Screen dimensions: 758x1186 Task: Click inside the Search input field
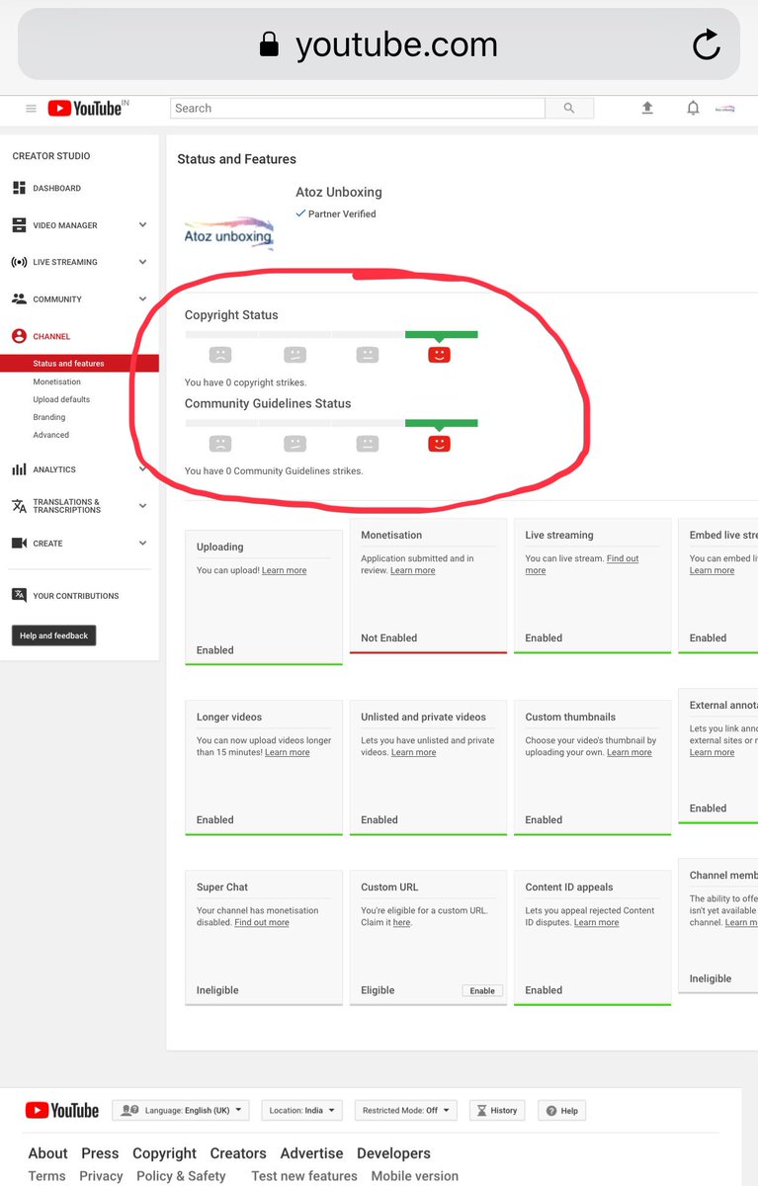point(358,109)
